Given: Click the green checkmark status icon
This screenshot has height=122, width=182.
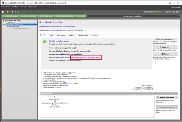Looking at the screenshot, I should tap(45, 41).
